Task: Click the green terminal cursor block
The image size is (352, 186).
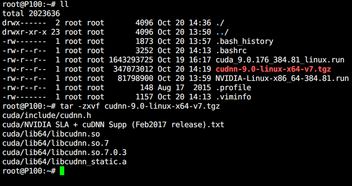Action: (62, 171)
